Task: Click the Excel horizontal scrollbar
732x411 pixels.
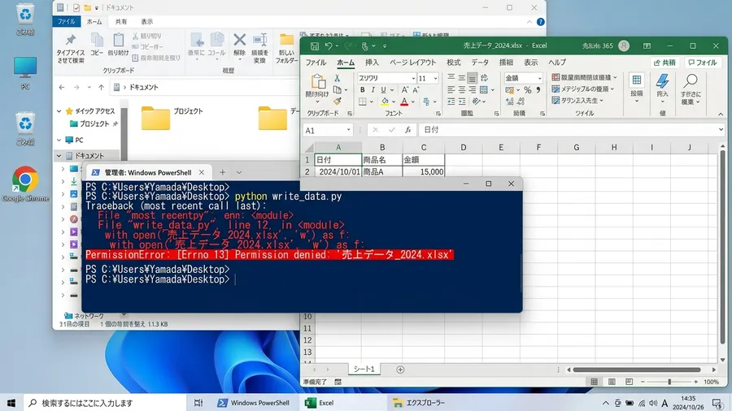Action: (x=637, y=370)
